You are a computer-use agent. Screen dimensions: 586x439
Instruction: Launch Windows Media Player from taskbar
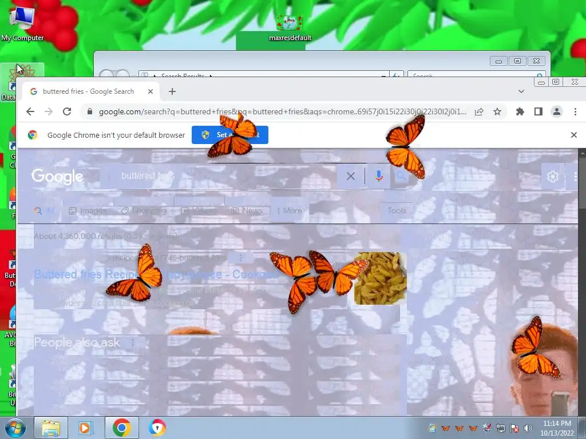86,428
